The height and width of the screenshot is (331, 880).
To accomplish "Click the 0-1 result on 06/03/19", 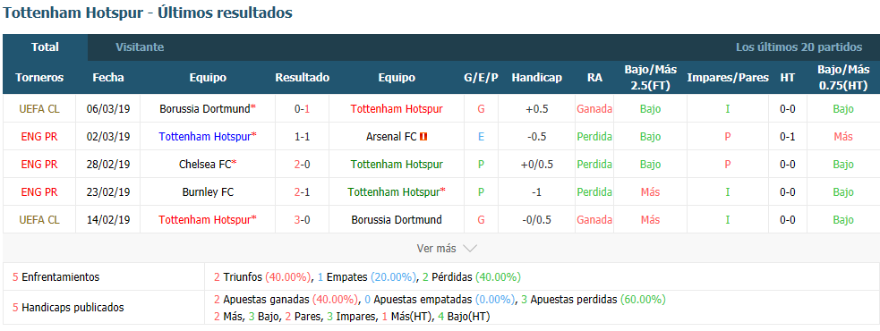I will tap(302, 109).
